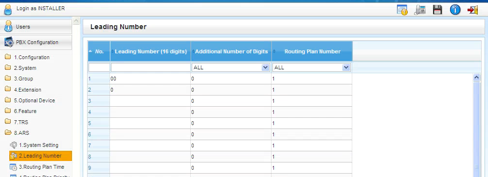Click the floppy disk save icon
This screenshot has height=177, width=488.
click(x=437, y=10)
